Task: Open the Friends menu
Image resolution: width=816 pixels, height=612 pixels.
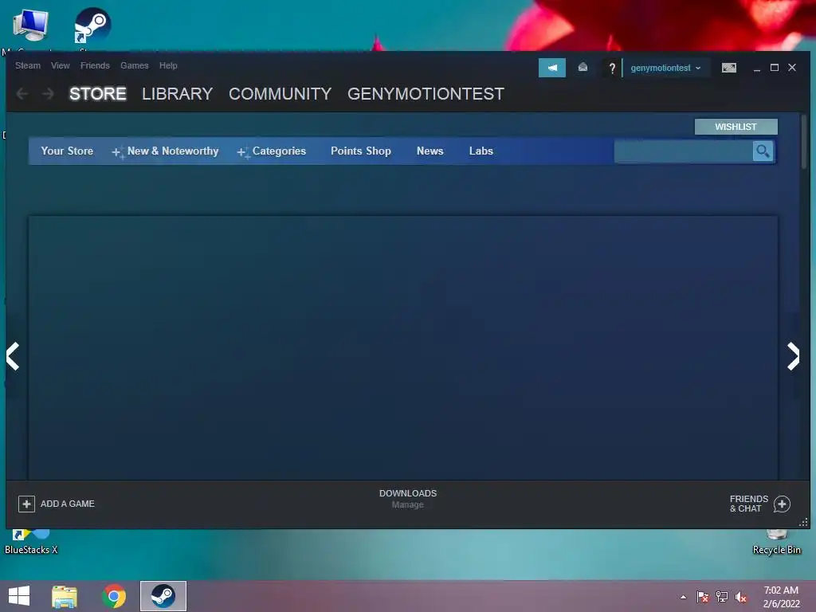Action: coord(95,65)
